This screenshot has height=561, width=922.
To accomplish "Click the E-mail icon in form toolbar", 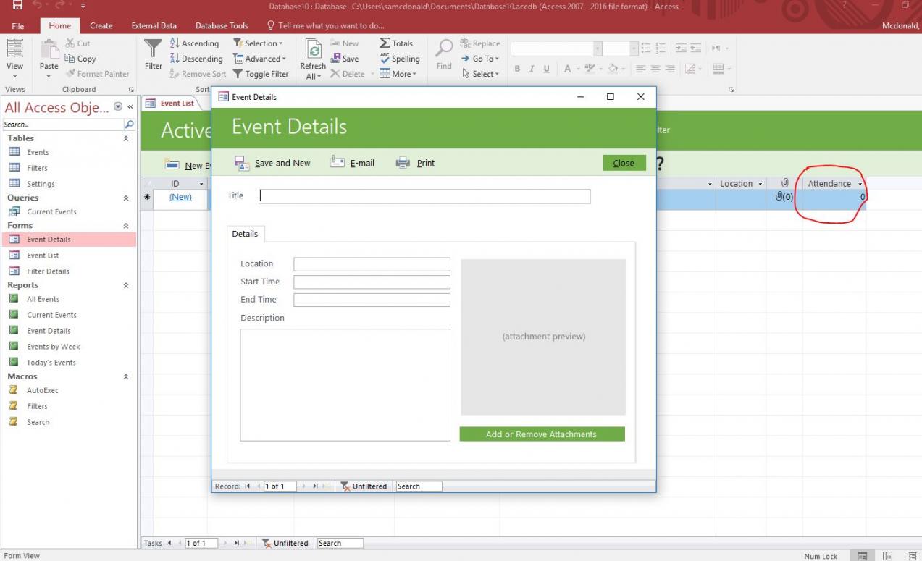I will (338, 163).
